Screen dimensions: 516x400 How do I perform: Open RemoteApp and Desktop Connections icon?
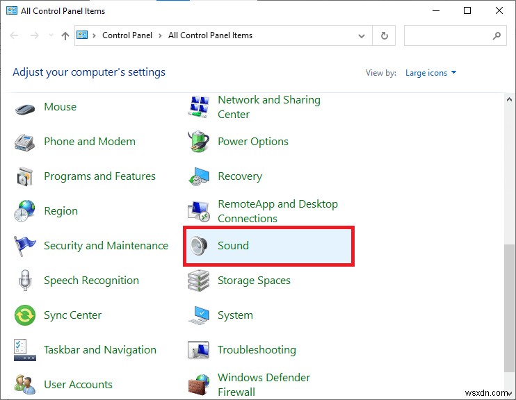[x=198, y=211]
